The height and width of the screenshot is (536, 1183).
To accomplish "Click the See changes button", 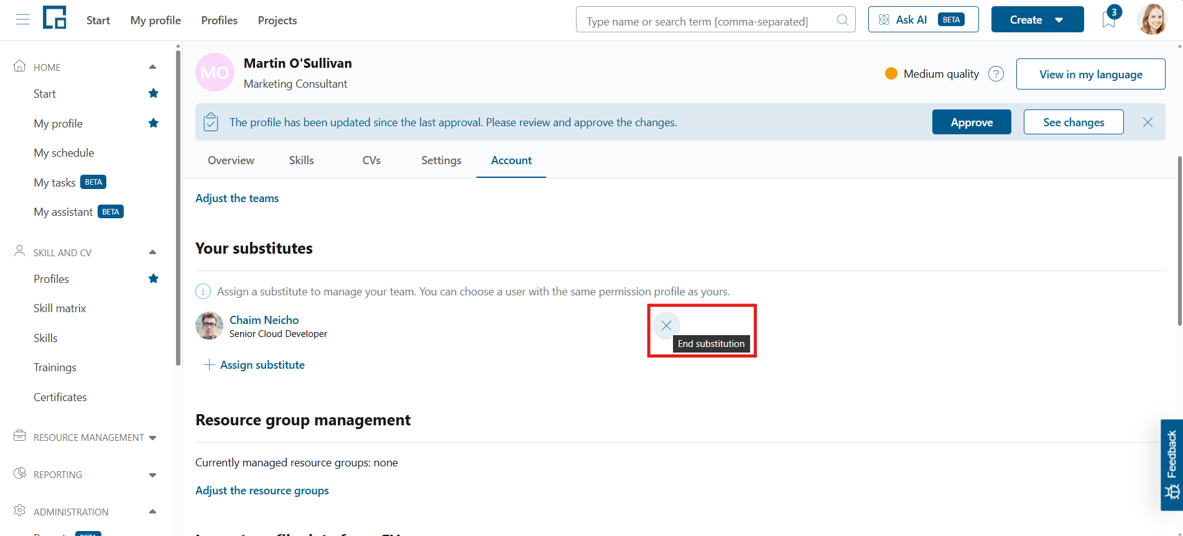I will coord(1074,122).
